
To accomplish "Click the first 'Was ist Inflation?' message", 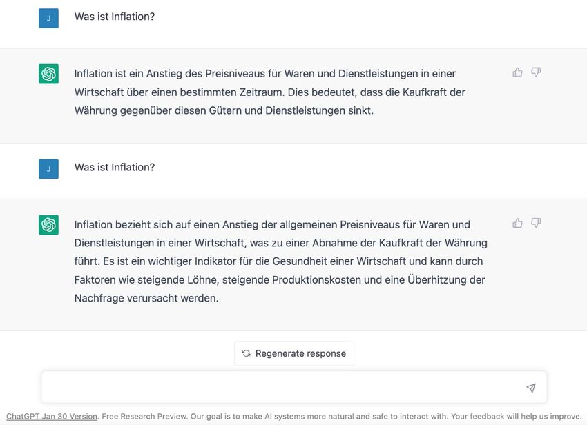I will [115, 17].
